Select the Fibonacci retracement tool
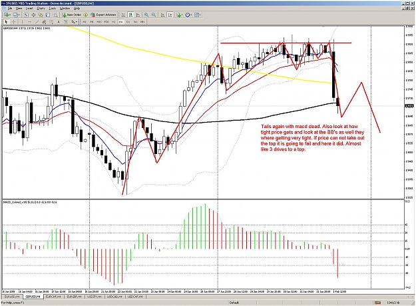The image size is (416, 306). coord(51,22)
